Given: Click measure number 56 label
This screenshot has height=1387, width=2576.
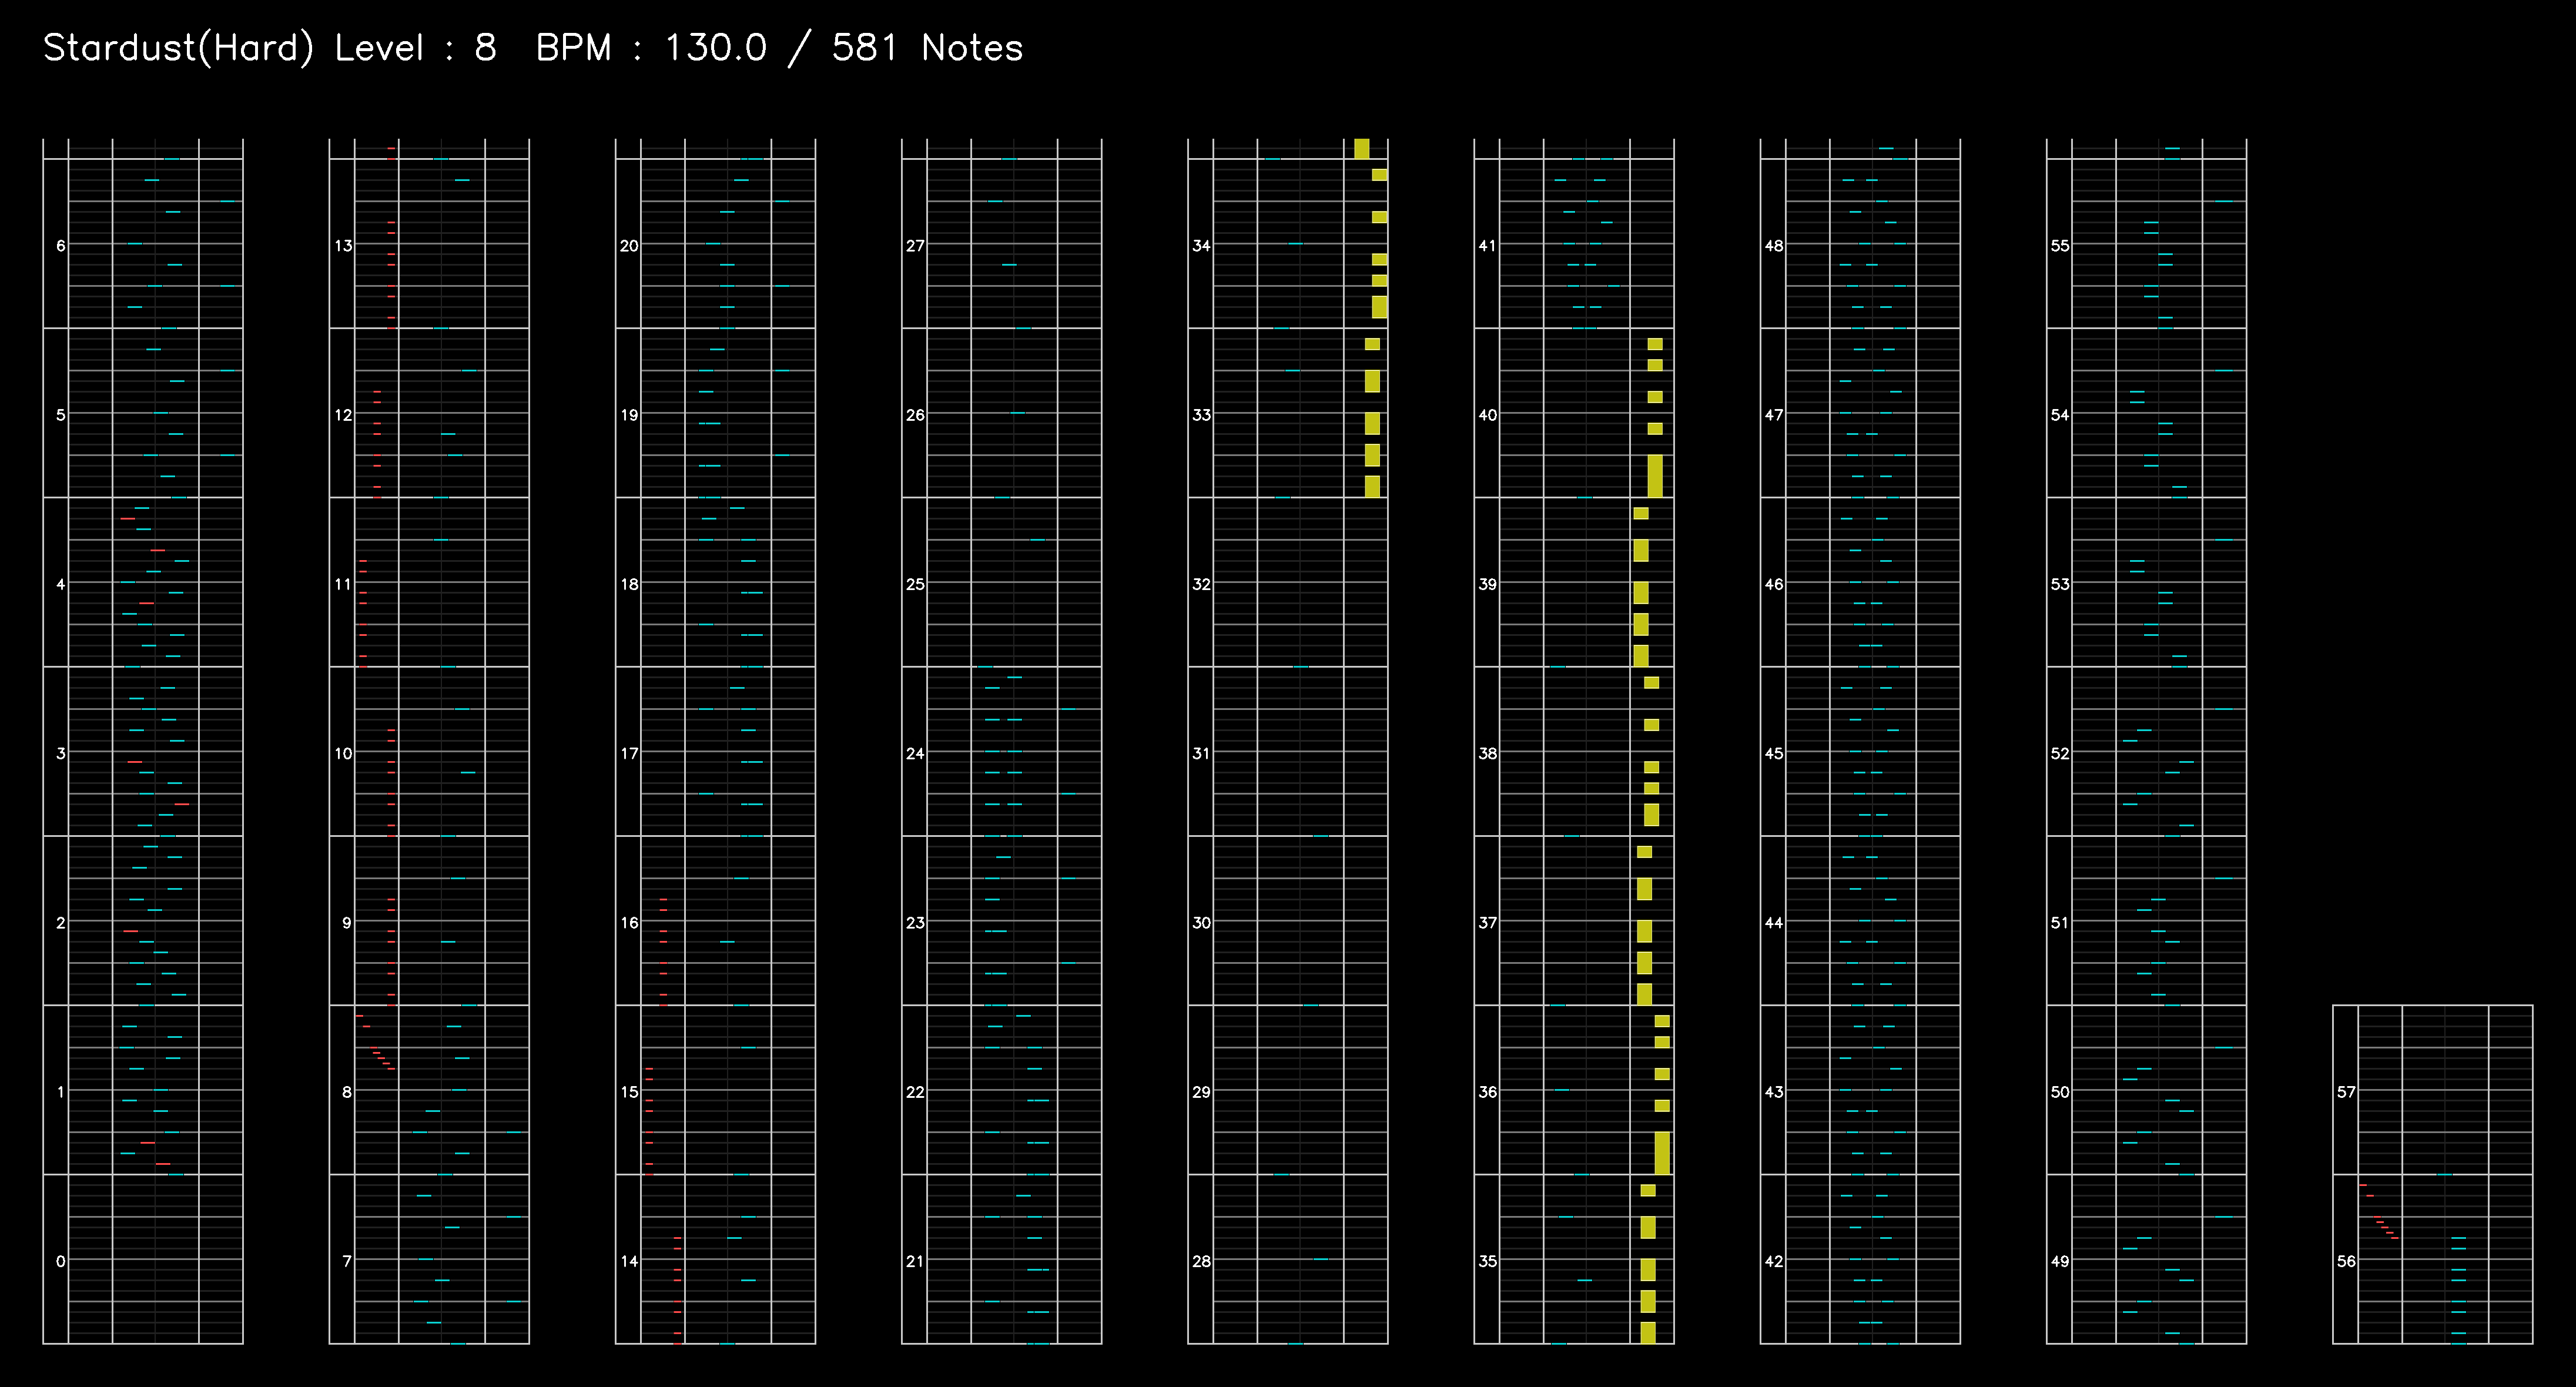Looking at the screenshot, I should [2346, 1261].
